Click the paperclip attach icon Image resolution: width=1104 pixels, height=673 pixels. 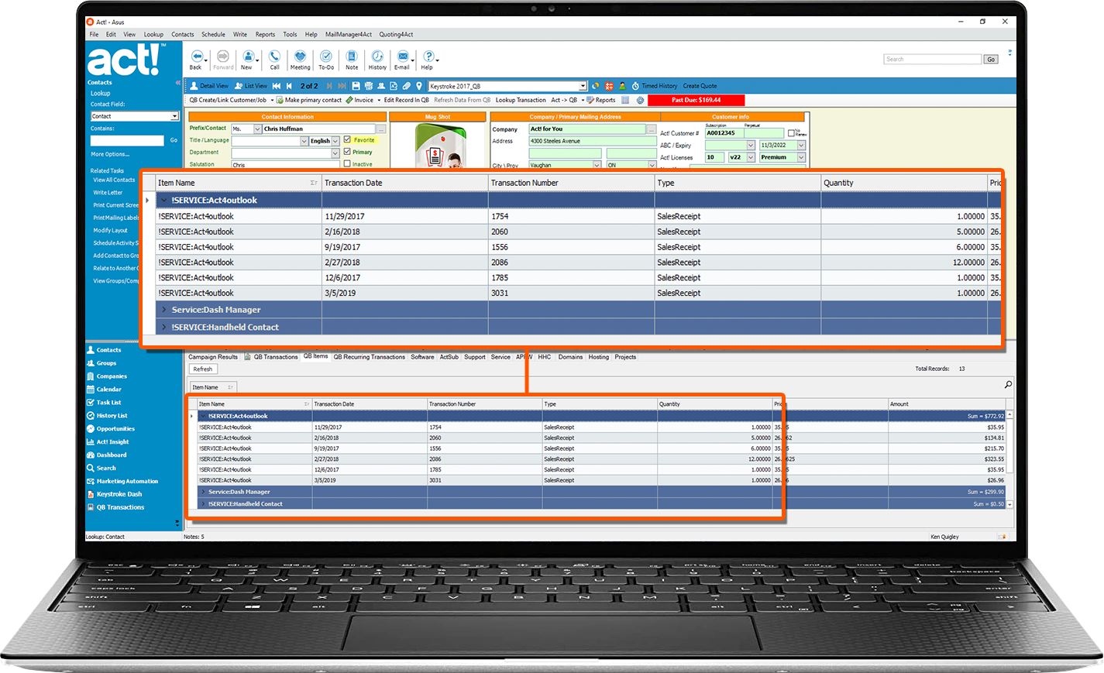click(406, 86)
